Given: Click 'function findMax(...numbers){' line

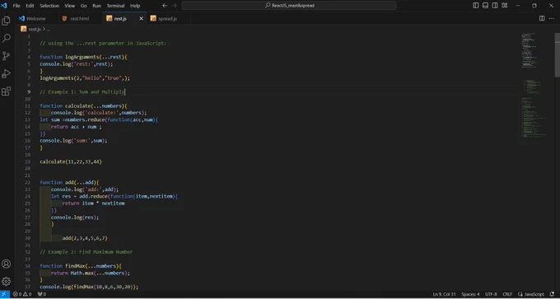Looking at the screenshot, I should [x=81, y=266].
